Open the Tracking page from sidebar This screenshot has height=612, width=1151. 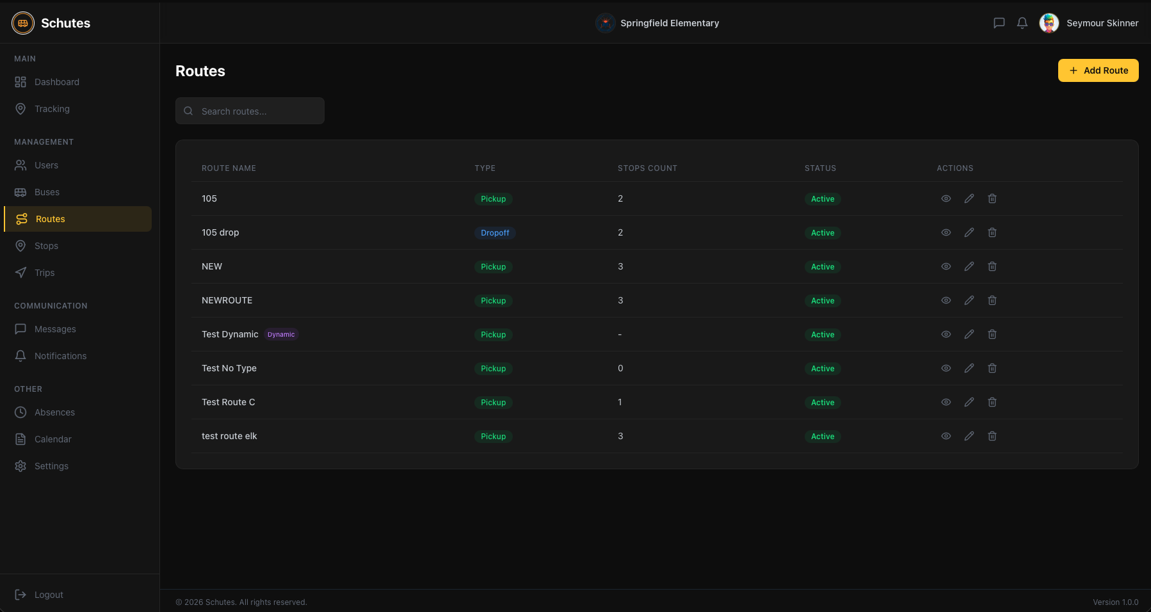point(52,109)
